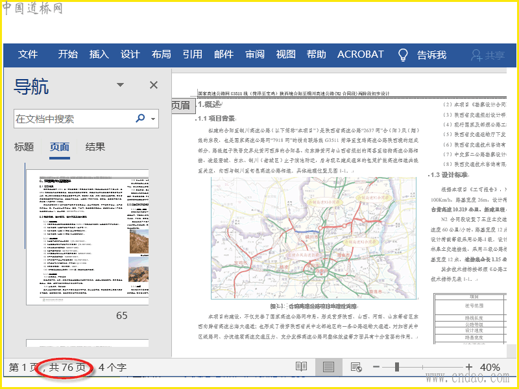Open the 插入 ribbon tab
The image size is (519, 389).
[99, 54]
